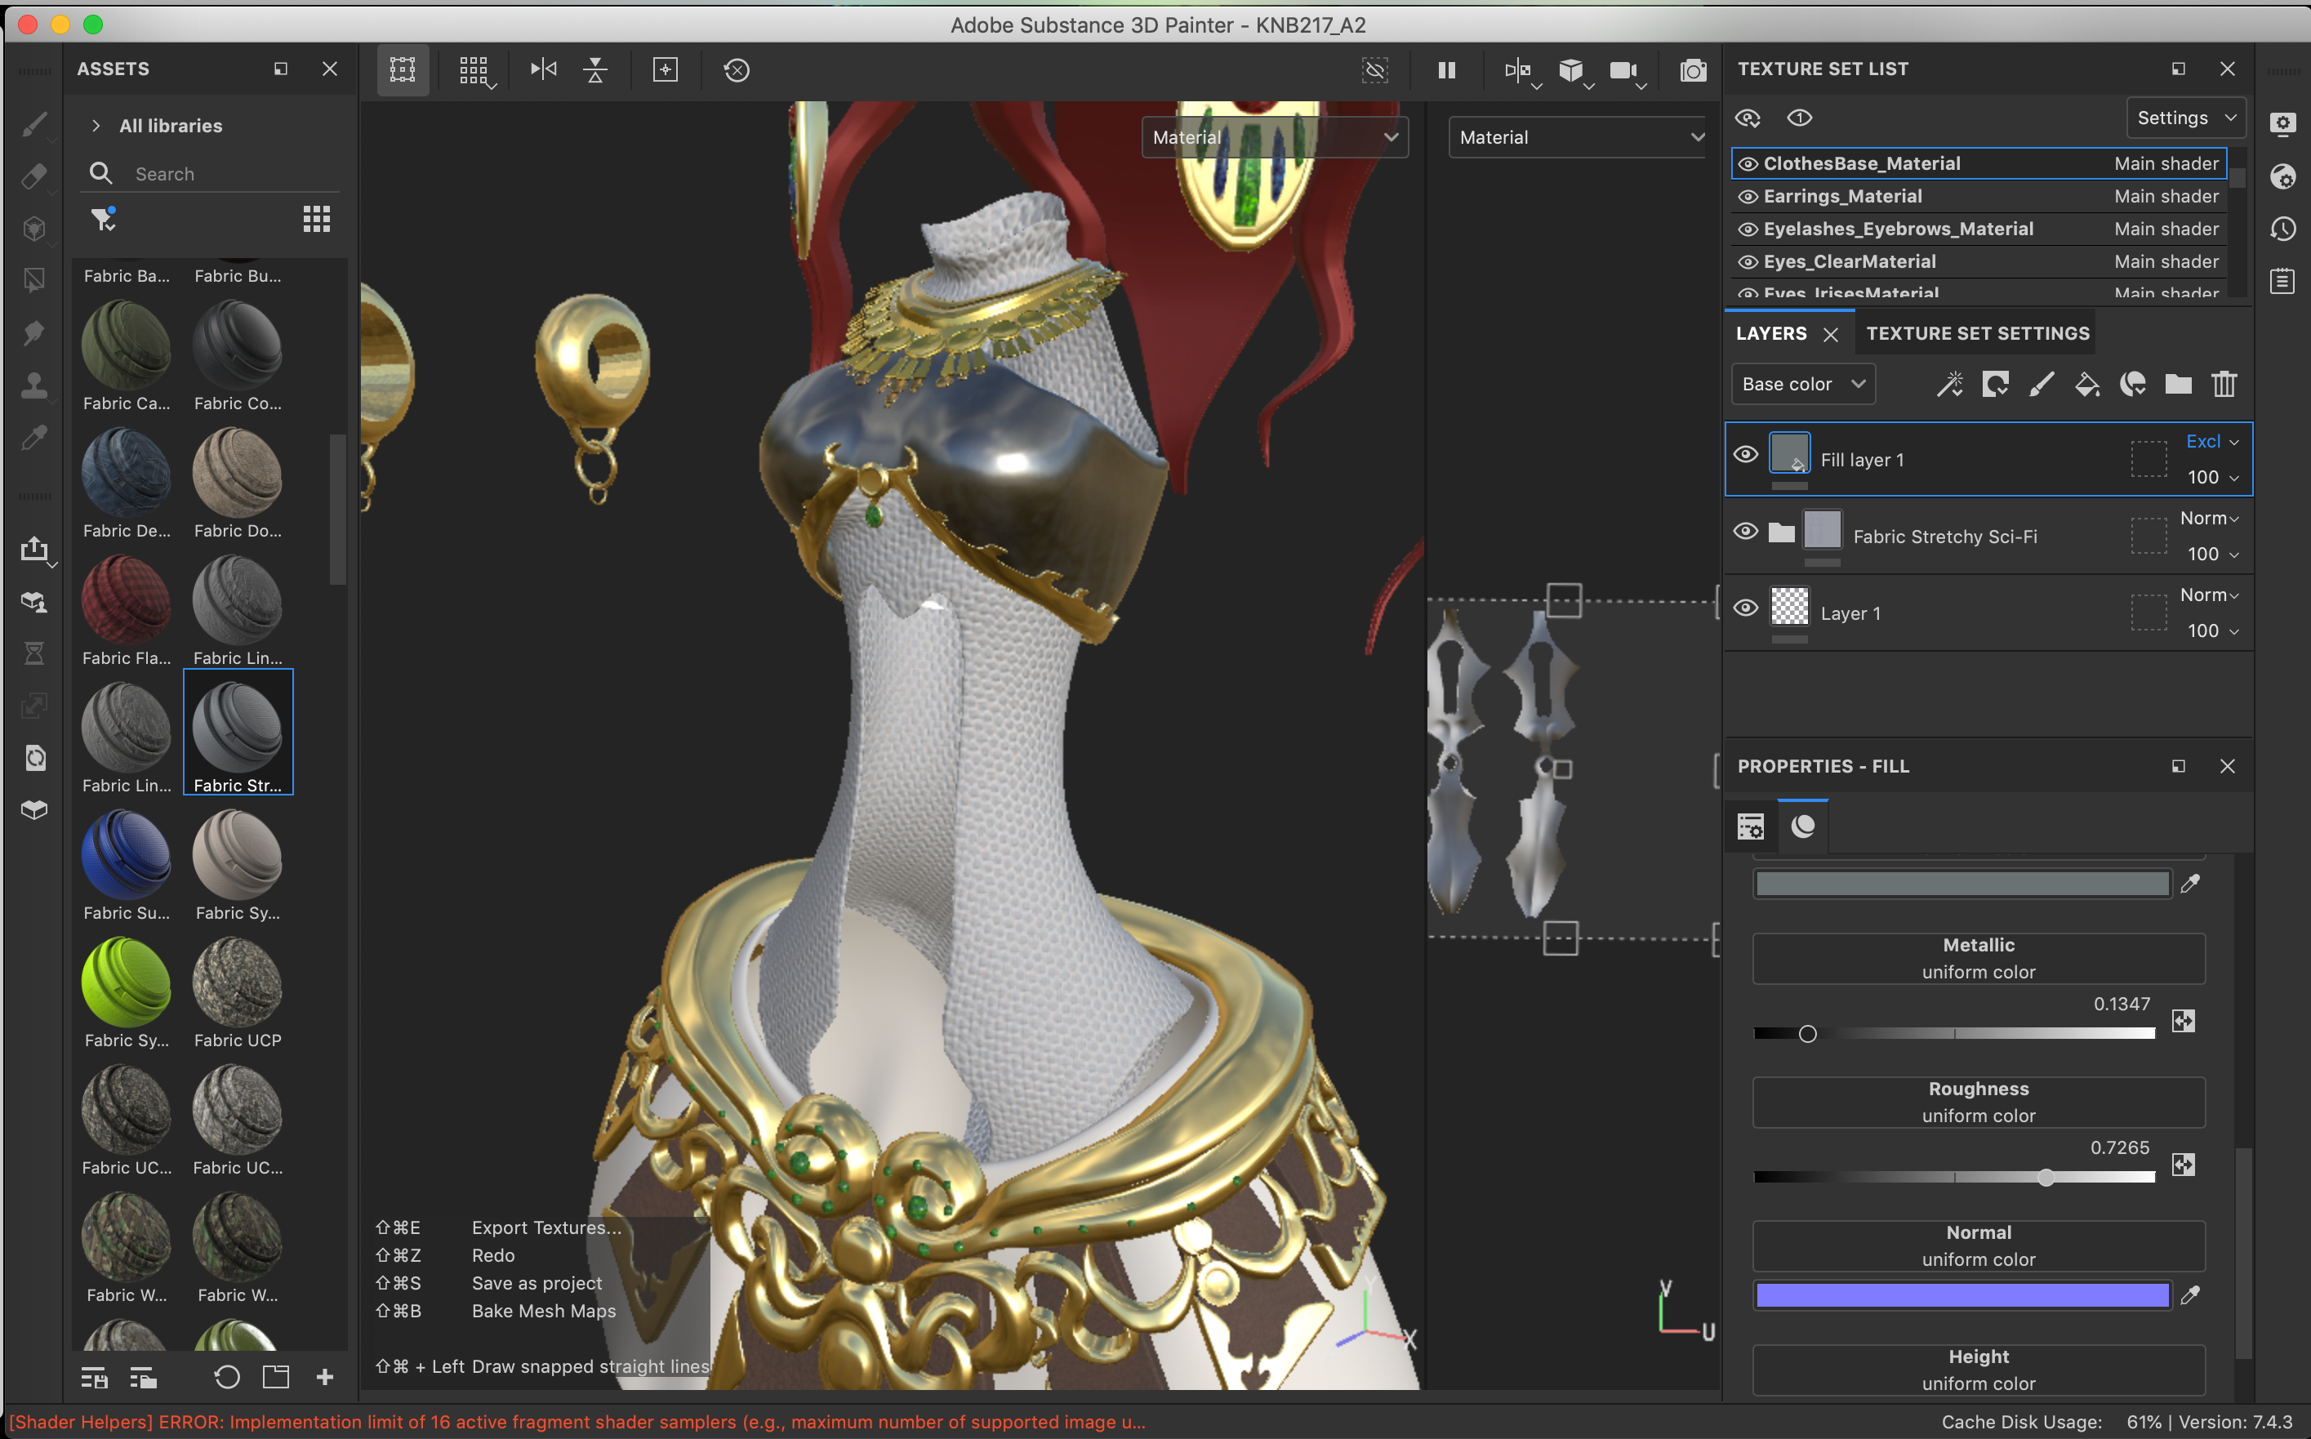Click the Roughness uniform color button

click(x=1978, y=1102)
